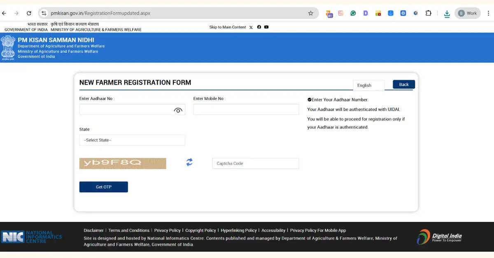The image size is (494, 258).
Task: Open the Terms and Conditions link
Action: pos(129,230)
